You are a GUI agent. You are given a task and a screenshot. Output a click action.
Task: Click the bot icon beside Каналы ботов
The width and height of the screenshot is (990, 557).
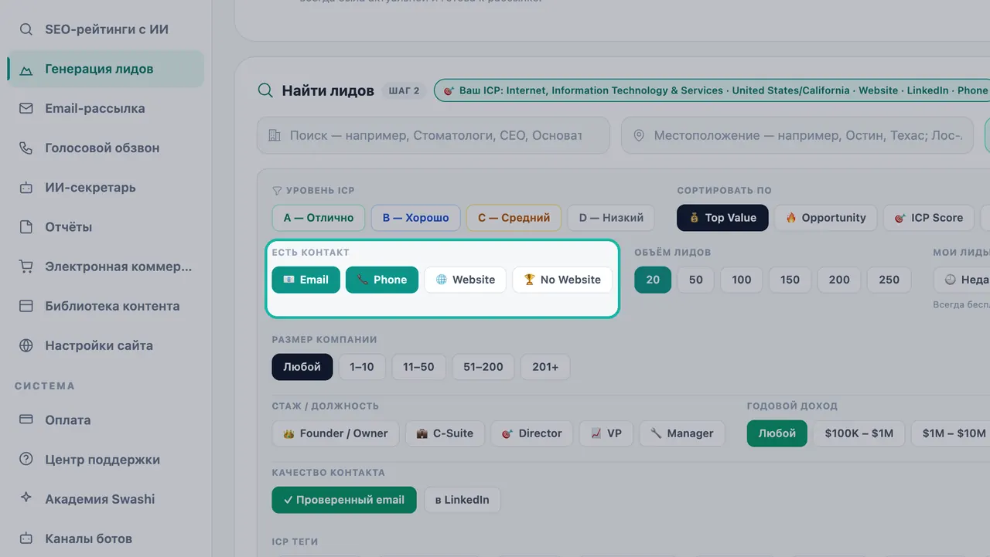click(26, 538)
